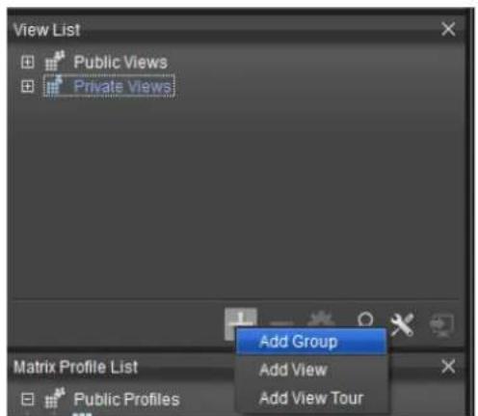478x416 pixels.
Task: Click the magnifier search icon
Action: [365, 319]
